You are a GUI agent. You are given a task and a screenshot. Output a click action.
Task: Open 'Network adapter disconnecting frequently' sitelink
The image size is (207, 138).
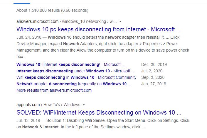point(74,84)
